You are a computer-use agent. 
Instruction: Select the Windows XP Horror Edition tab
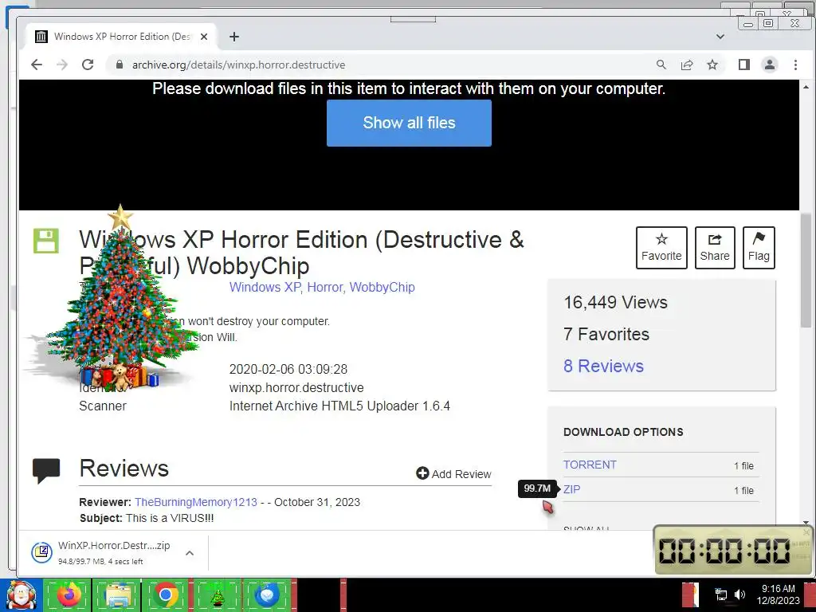point(122,37)
